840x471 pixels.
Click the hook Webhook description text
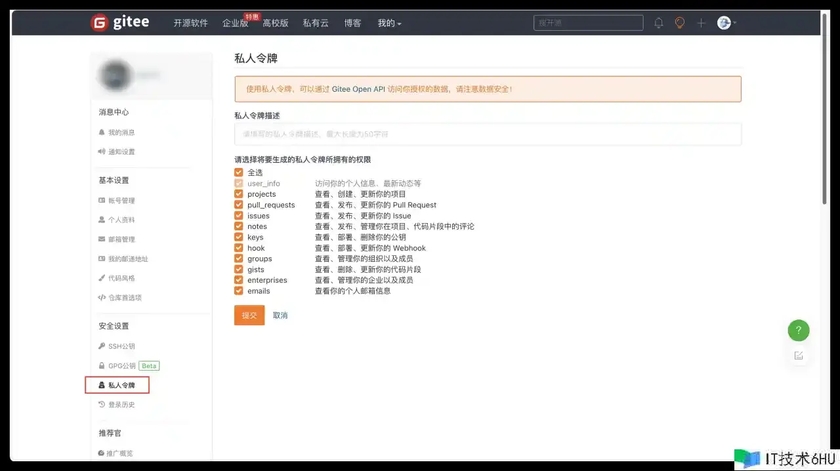point(370,248)
